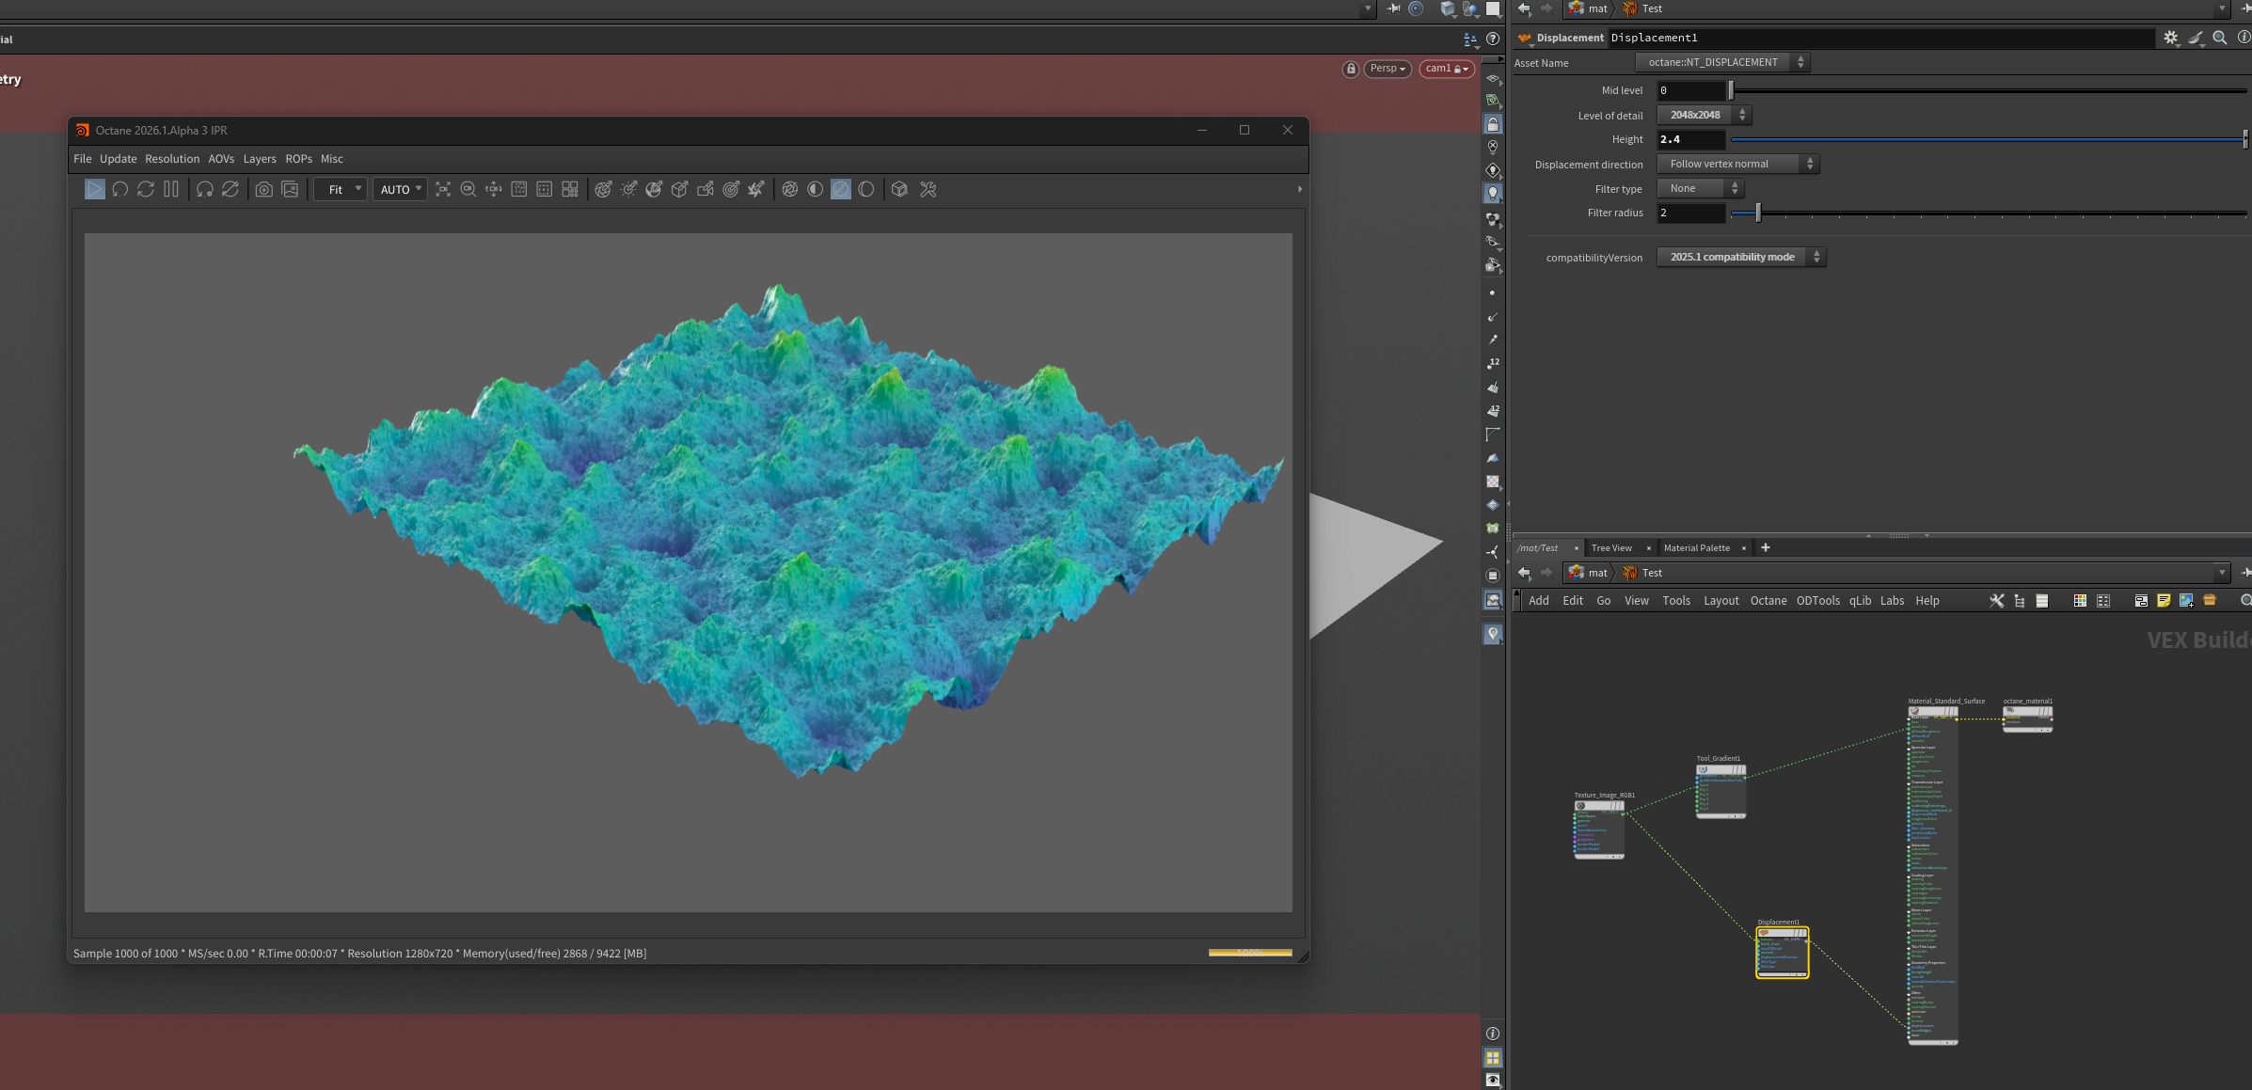Toggle the half-filled circle render mode icon
2252x1090 pixels.
pos(816,189)
